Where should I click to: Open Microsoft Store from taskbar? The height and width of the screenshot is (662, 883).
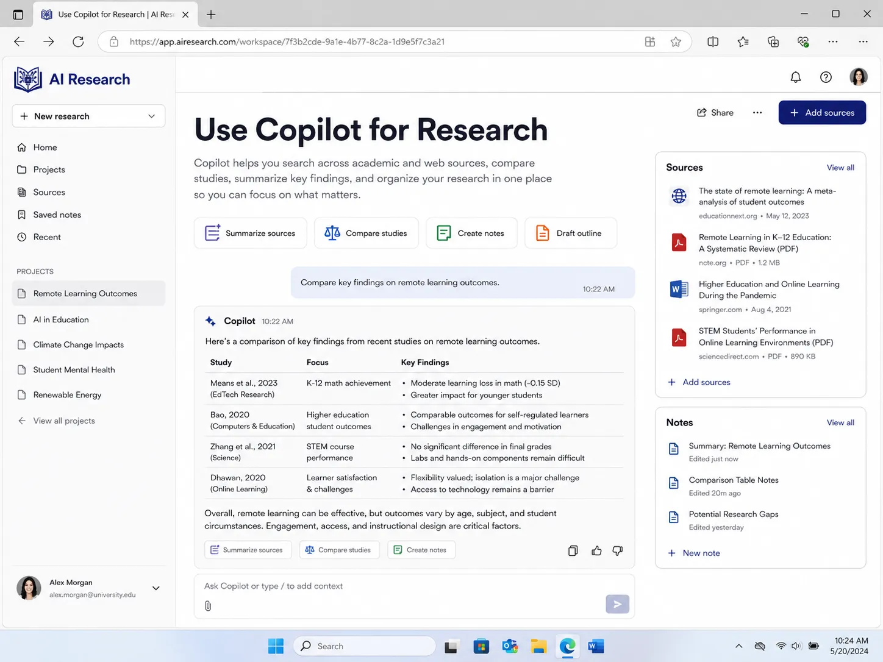[481, 646]
